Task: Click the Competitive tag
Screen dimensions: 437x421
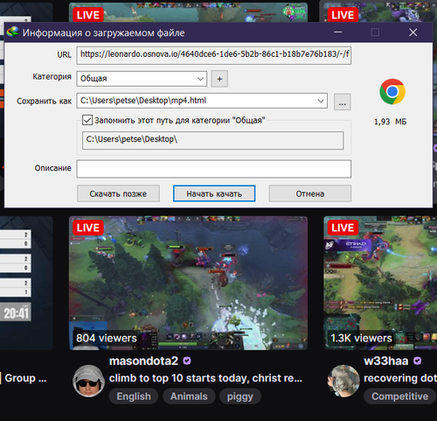Action: coord(400,396)
